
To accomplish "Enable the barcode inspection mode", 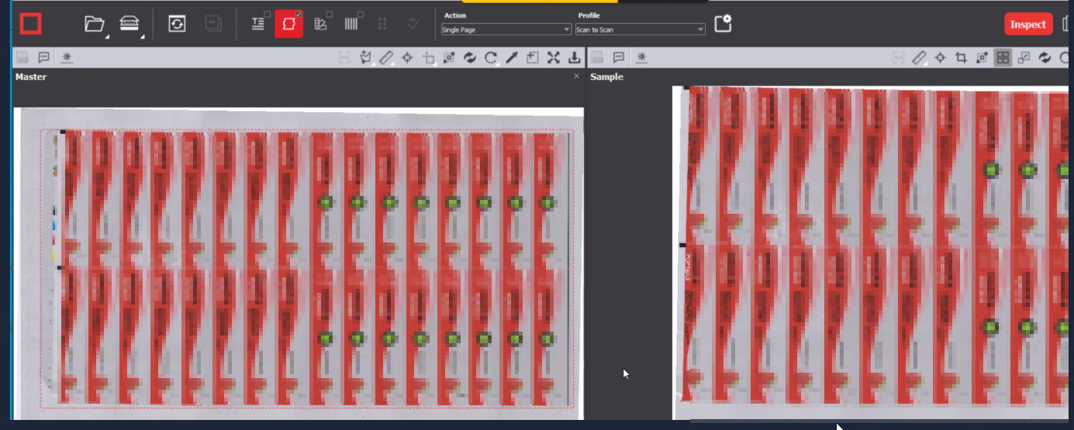I will point(351,24).
